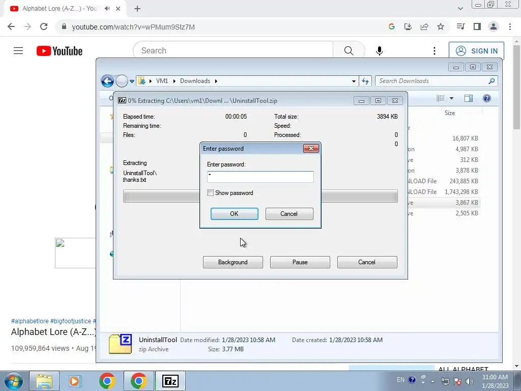
Task: Select the file row sized 1,743,298 KB
Action: [x=444, y=192]
